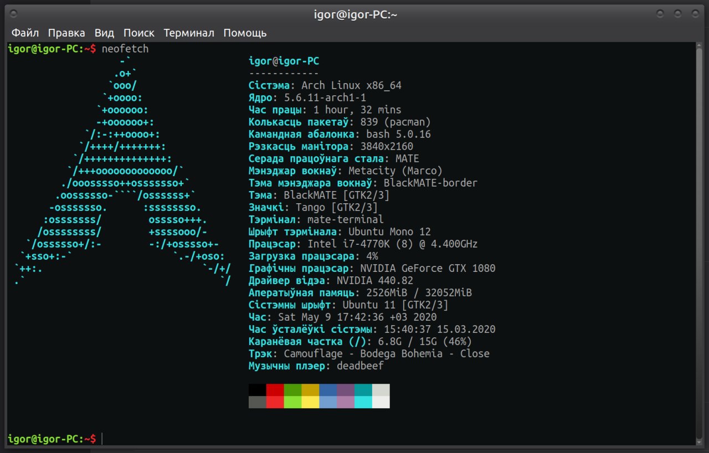Screen dimensions: 709x453
Task: Click the white color block
Action: pyautogui.click(x=381, y=402)
